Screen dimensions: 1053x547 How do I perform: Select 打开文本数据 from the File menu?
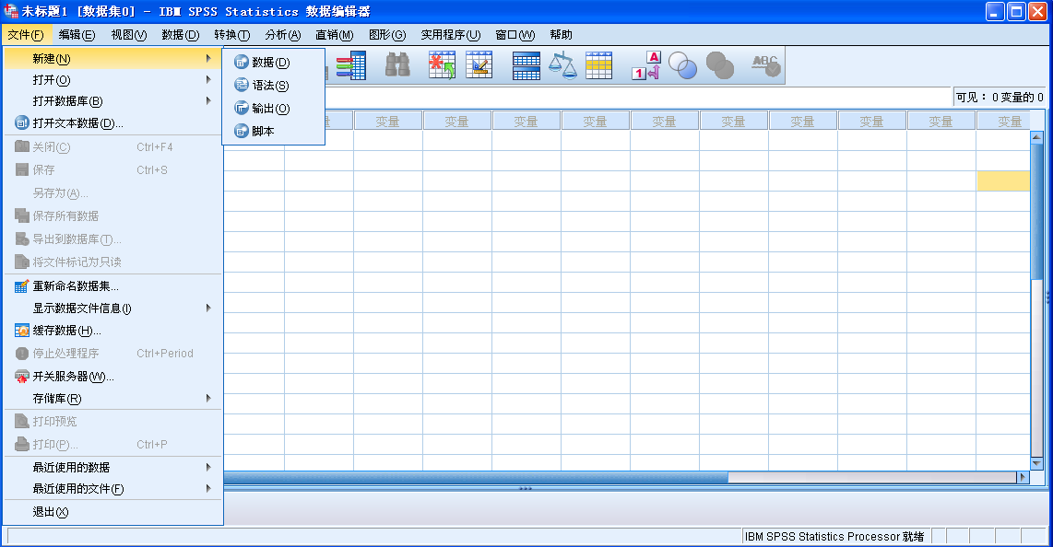[x=77, y=123]
